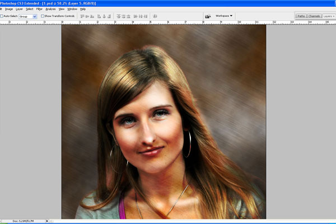Click the Go to Bridge icon
The image size is (336, 224).
click(x=208, y=16)
